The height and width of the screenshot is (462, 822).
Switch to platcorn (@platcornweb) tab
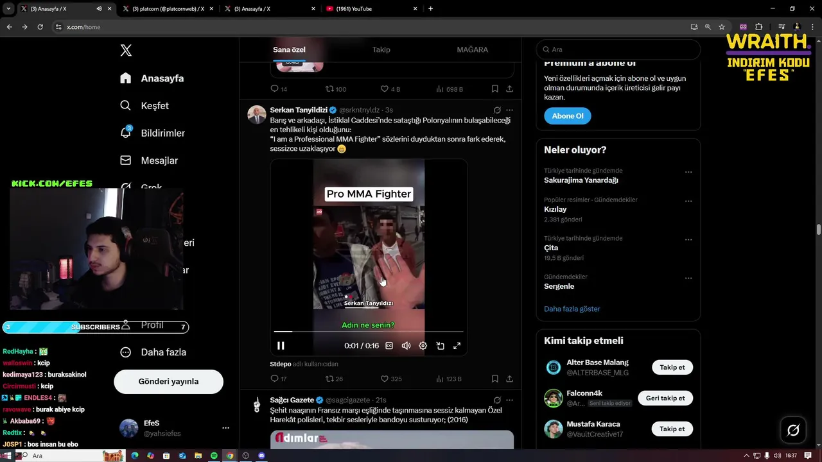tap(167, 9)
